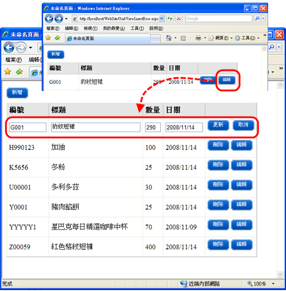The height and width of the screenshot is (291, 286).
Task: Open 檢視(V) menu in top window
Action: tap(91, 29)
